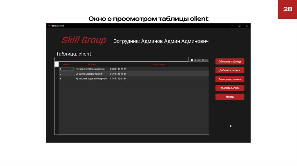The width and height of the screenshot is (297, 166).
Task: Enable the "Точный поиск" checkbox
Action: (192, 60)
